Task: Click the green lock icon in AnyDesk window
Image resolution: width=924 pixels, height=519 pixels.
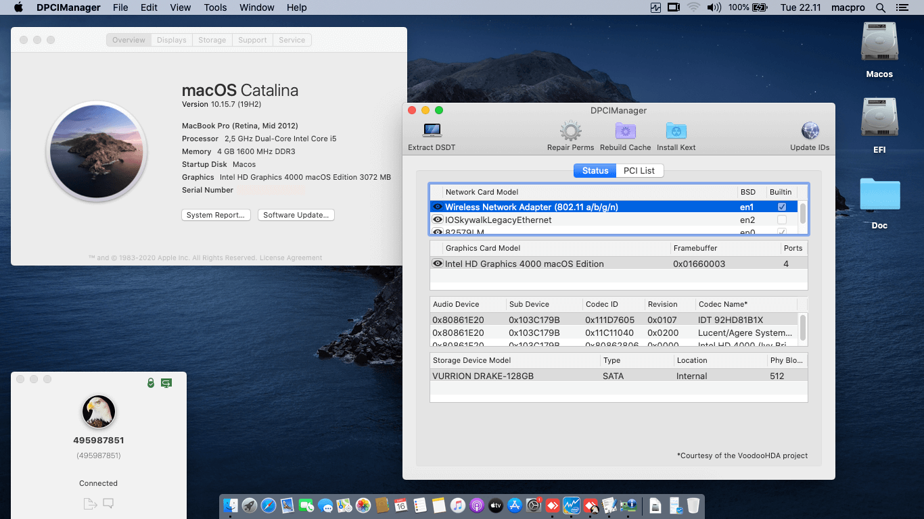Action: point(151,383)
